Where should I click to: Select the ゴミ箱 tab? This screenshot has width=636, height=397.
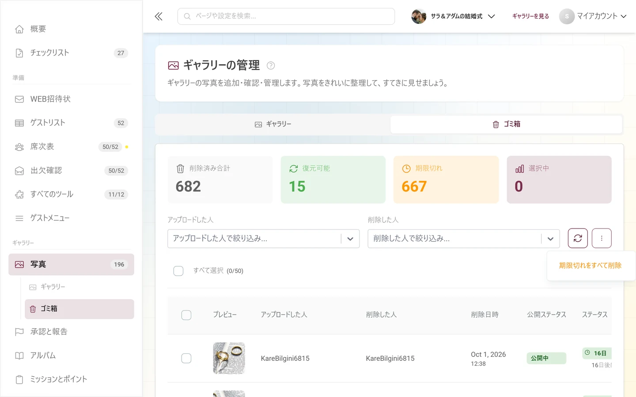[506, 124]
